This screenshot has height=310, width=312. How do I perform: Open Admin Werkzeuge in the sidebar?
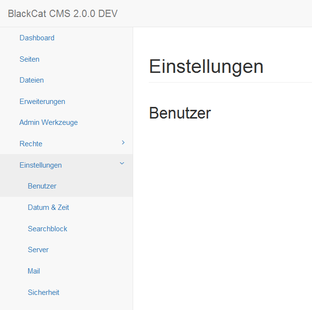point(49,122)
